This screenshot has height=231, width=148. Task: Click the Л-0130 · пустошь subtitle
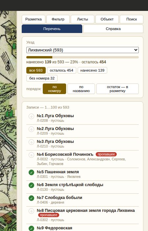tap(51, 189)
